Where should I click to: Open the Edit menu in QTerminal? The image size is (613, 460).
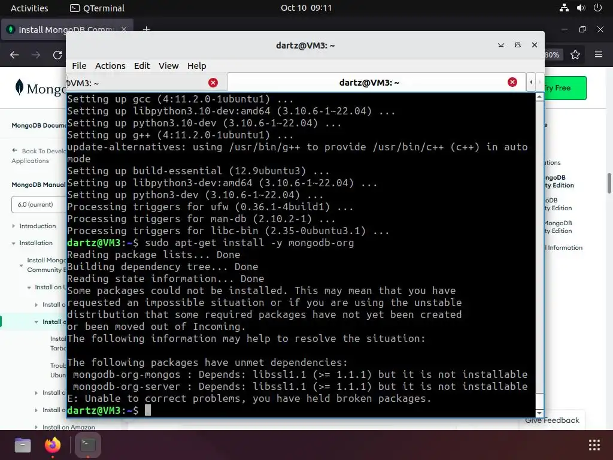click(x=142, y=66)
